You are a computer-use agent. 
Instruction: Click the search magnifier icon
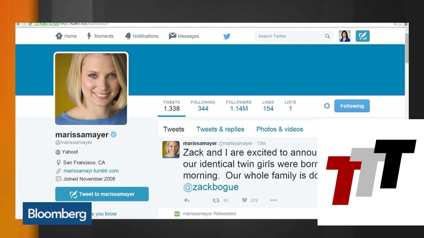coord(327,36)
